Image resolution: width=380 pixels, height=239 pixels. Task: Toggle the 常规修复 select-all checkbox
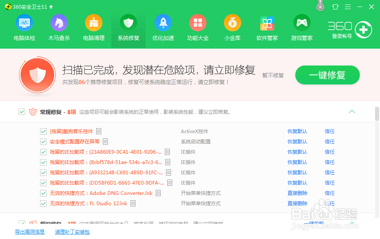21,112
